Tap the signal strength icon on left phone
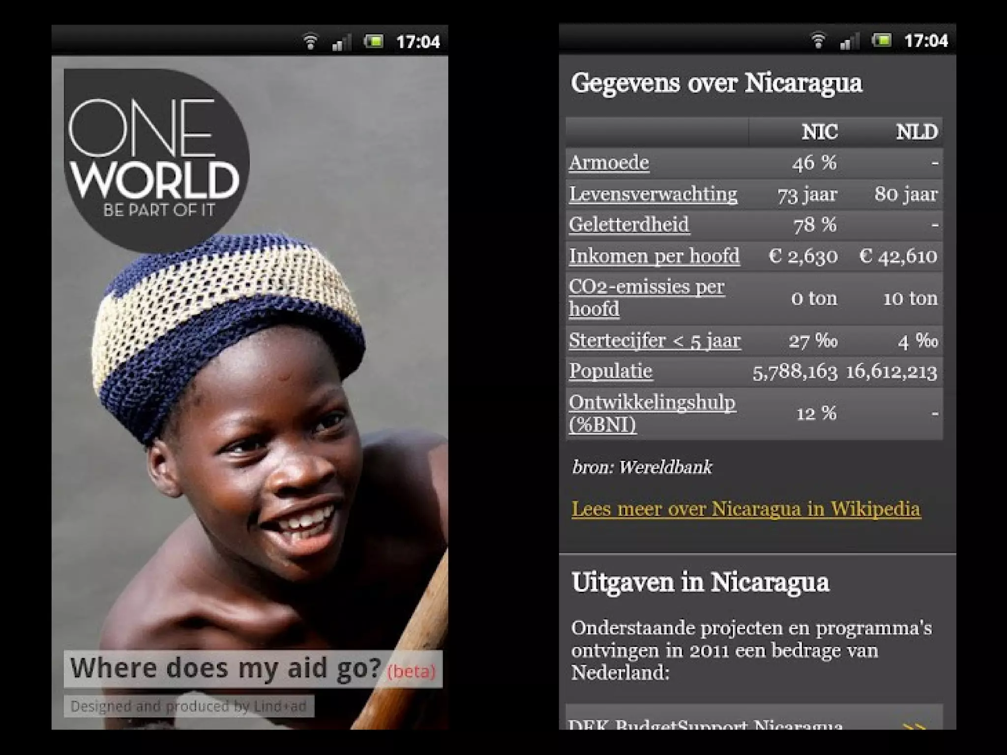This screenshot has height=755, width=1007. pos(341,42)
